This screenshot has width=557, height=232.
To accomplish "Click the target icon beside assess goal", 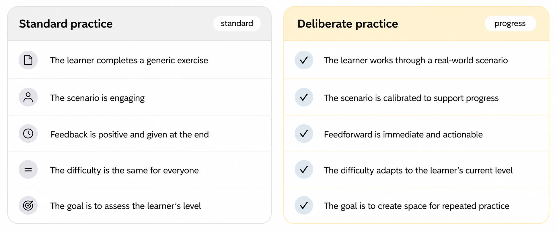I will point(28,205).
